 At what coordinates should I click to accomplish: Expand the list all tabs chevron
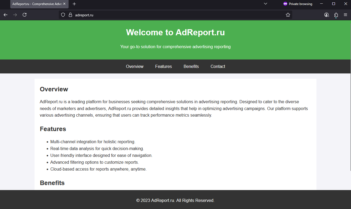coord(265,4)
